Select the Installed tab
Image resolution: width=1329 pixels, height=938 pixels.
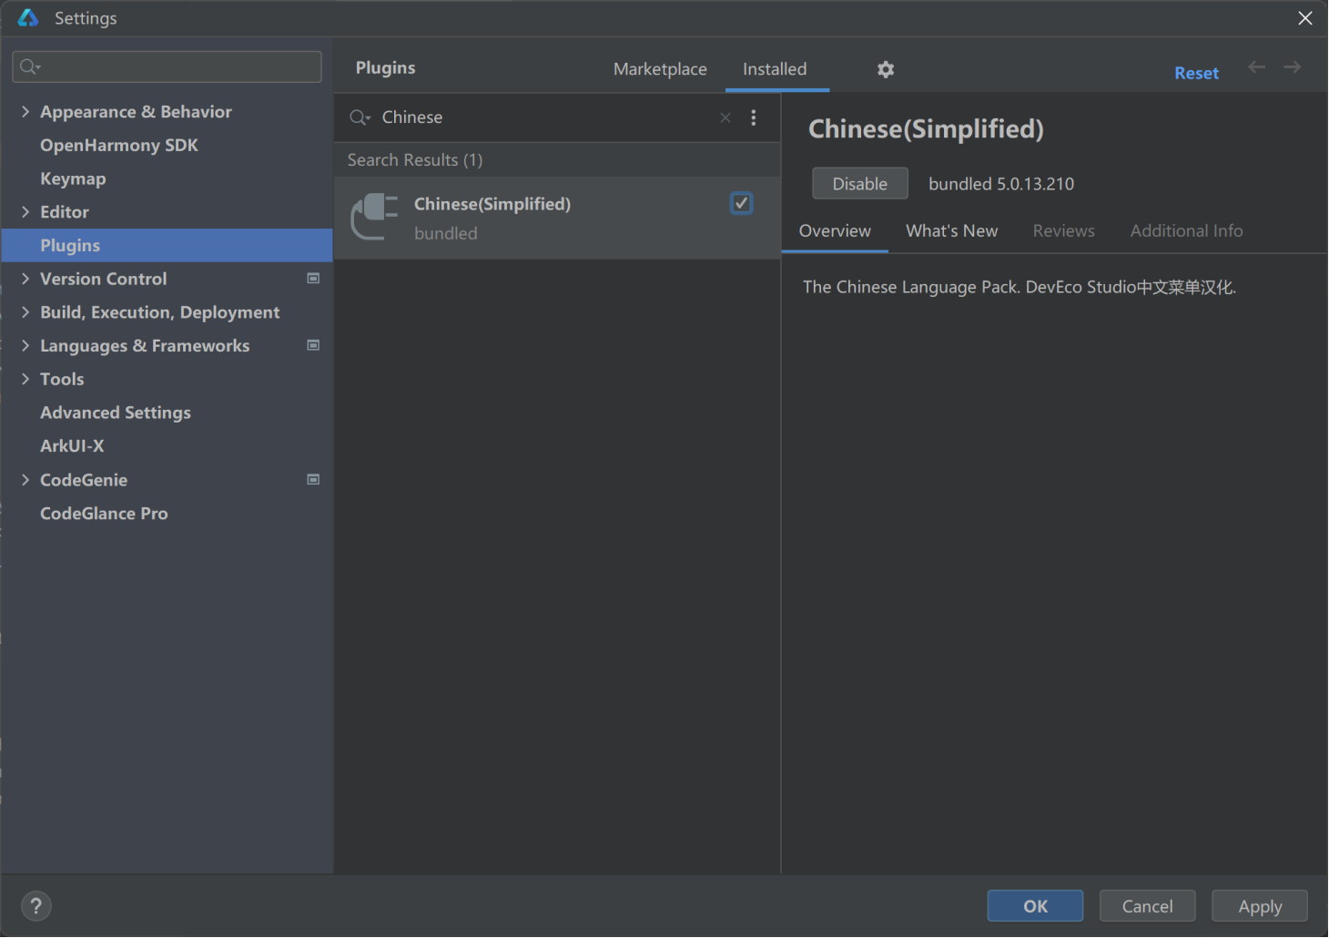(775, 69)
